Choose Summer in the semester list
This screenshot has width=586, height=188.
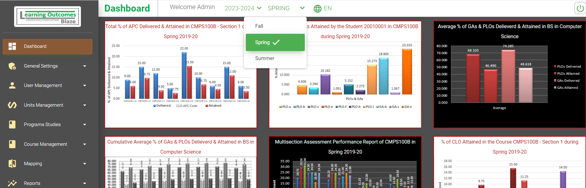tap(265, 58)
